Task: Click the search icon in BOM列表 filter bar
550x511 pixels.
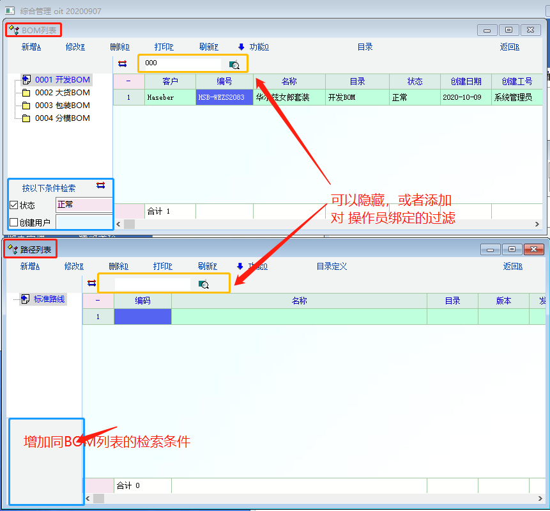Action: (234, 64)
